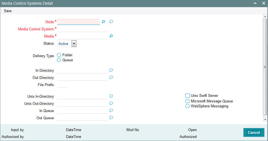The height and width of the screenshot is (141, 268).
Task: Click into the Out Directory field
Action: coord(82,78)
